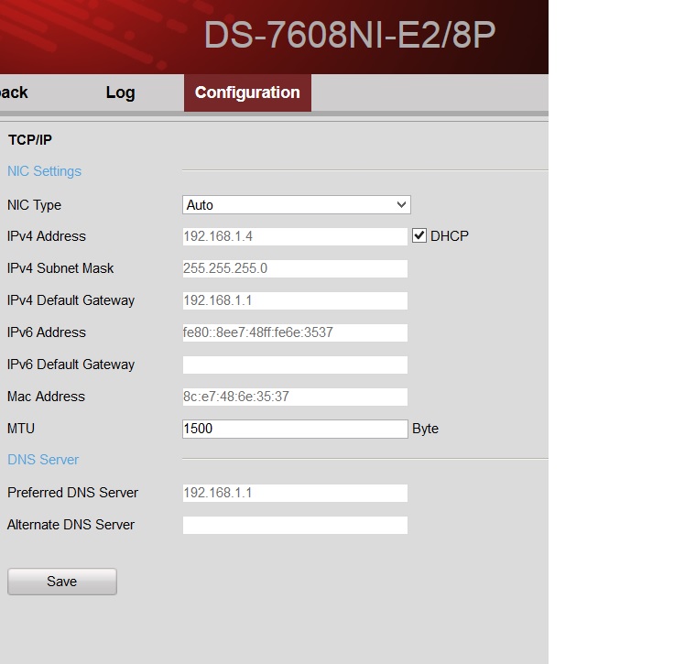
Task: Open the partially visible Playback tab
Action: point(14,93)
